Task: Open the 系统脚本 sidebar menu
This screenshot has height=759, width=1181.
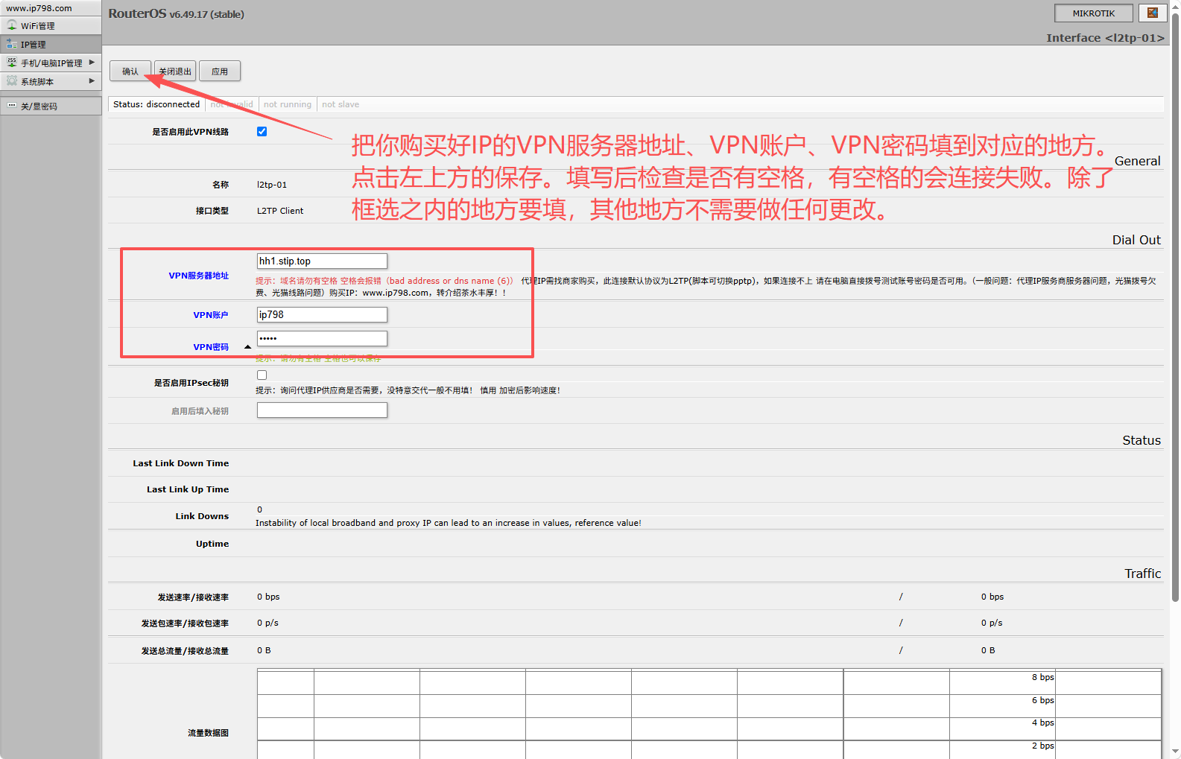Action: click(x=51, y=81)
